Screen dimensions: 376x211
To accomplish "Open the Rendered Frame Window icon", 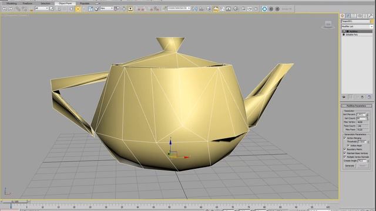I will tap(250, 9).
